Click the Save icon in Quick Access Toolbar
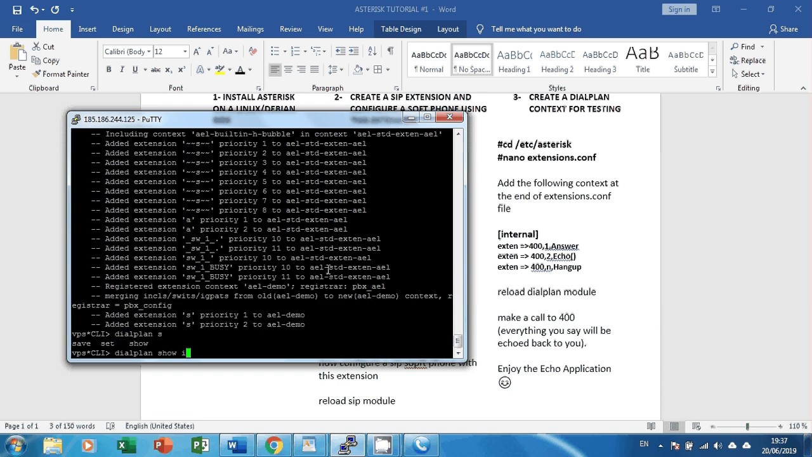The width and height of the screenshot is (812, 457). [16, 10]
